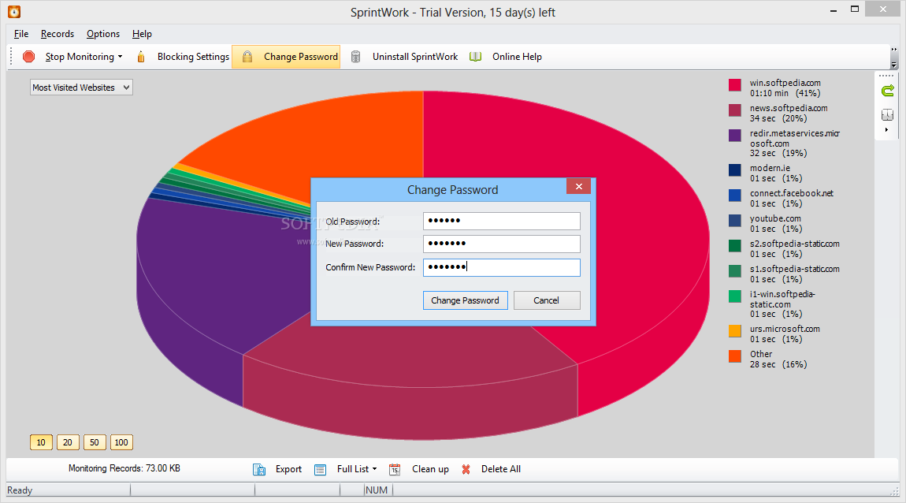Click the s2.softpedia-static.com legend swatch
Viewport: 906px width, 503px height.
point(735,246)
